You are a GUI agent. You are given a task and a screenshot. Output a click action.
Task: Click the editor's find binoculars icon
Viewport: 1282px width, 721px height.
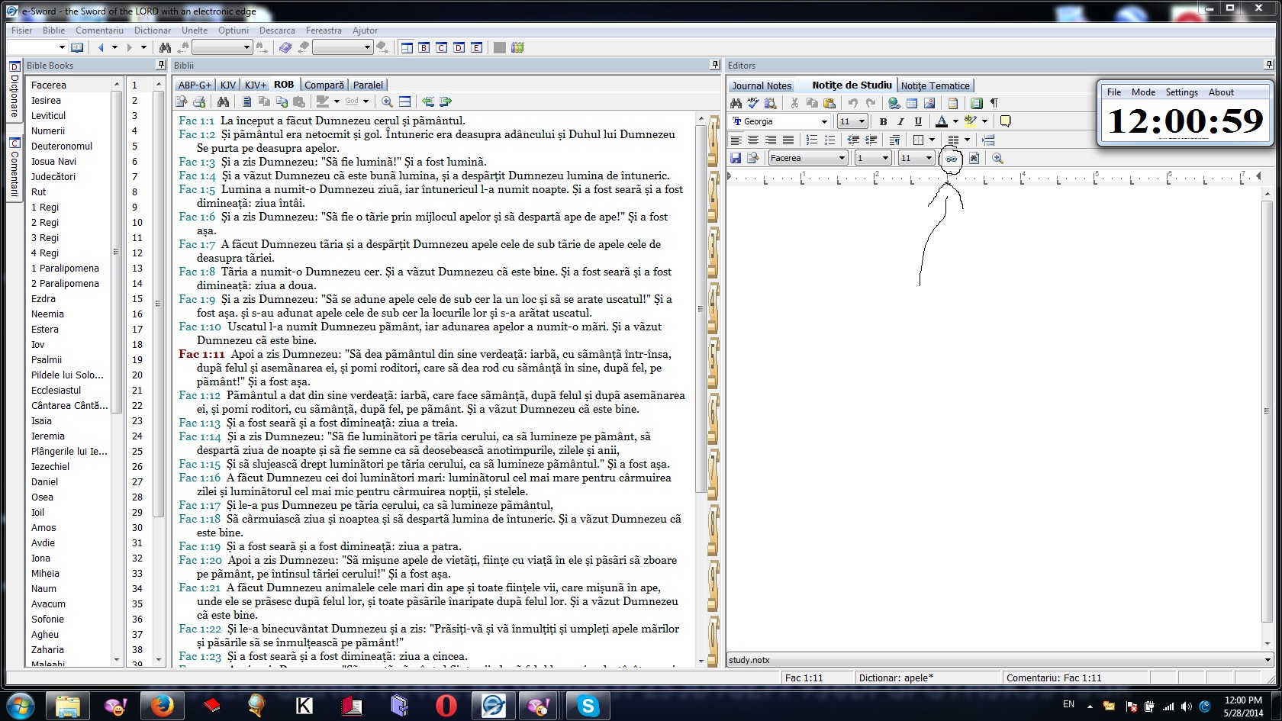click(x=736, y=103)
